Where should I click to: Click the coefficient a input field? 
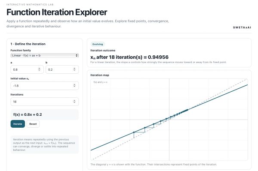point(27,69)
